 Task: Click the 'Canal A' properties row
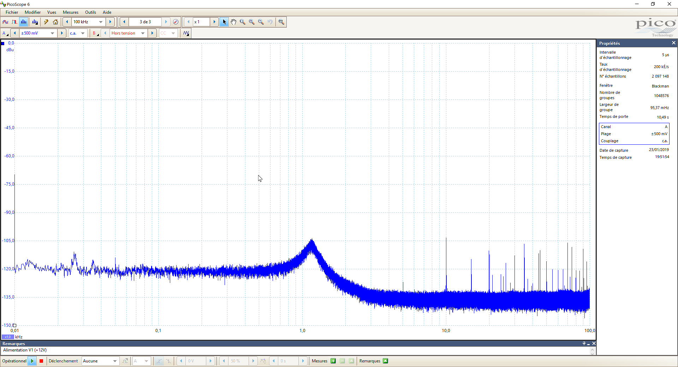[634, 127]
